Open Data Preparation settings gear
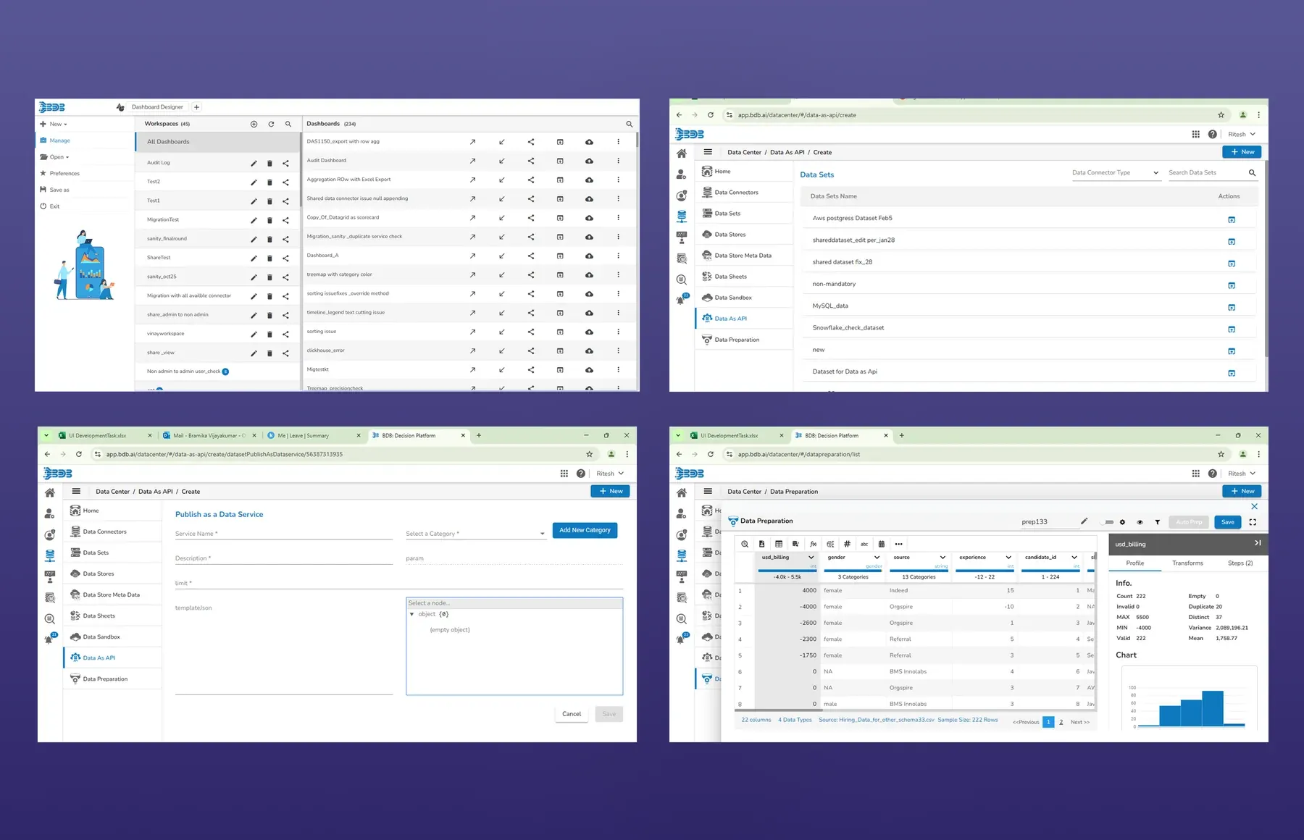 coord(1122,522)
